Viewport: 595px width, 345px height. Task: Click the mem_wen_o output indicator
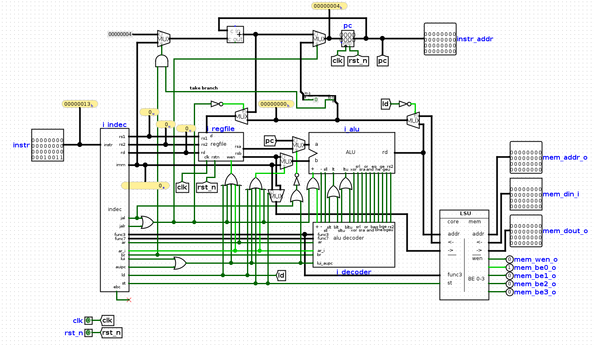coord(510,259)
